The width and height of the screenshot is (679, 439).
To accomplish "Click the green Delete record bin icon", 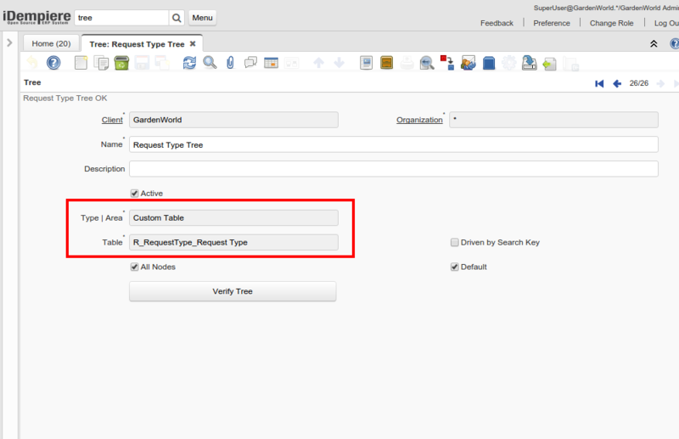I will click(x=121, y=63).
